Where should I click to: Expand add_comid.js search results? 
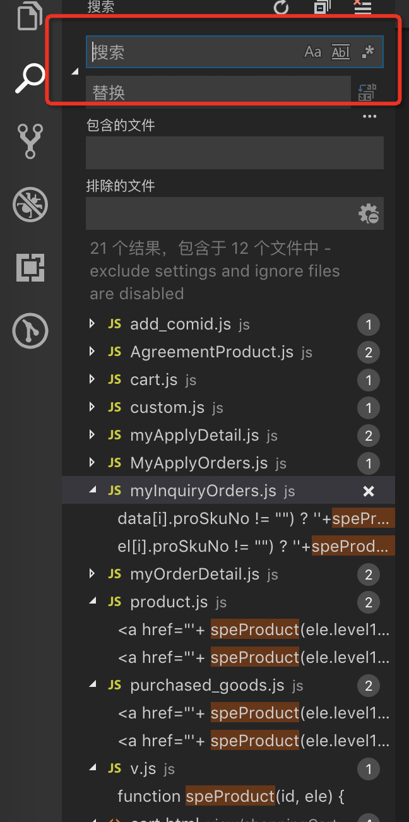(91, 324)
